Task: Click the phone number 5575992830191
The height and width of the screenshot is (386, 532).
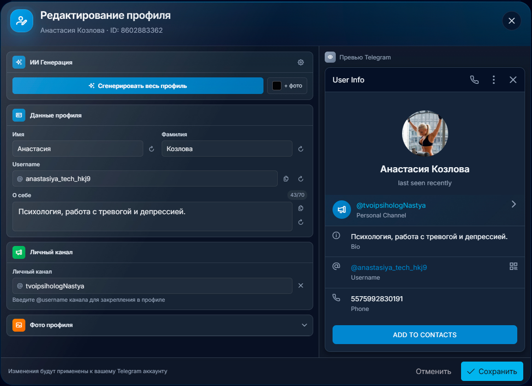Action: click(377, 299)
